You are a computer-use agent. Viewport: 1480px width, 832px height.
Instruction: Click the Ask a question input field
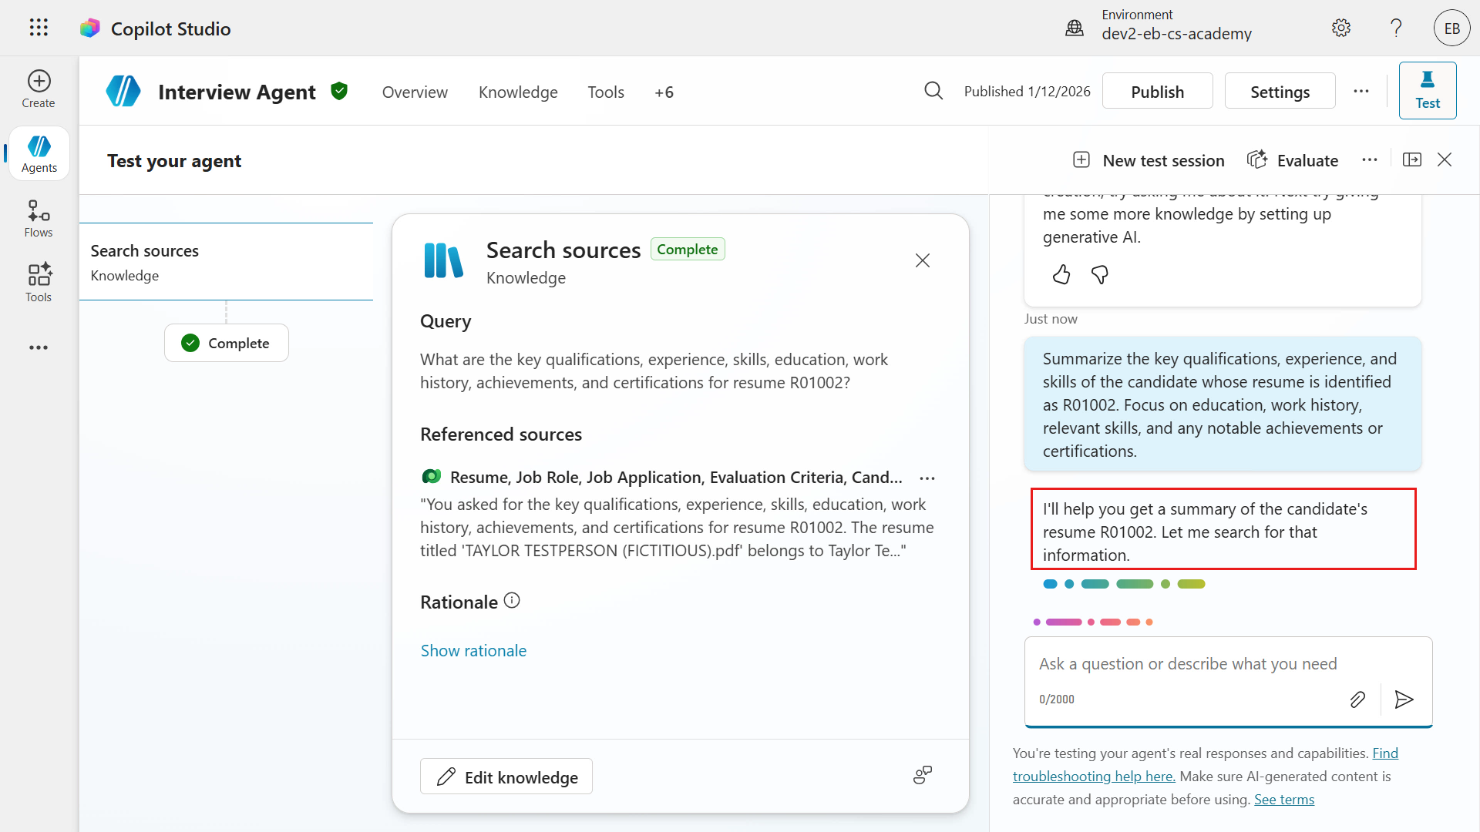pyautogui.click(x=1187, y=664)
